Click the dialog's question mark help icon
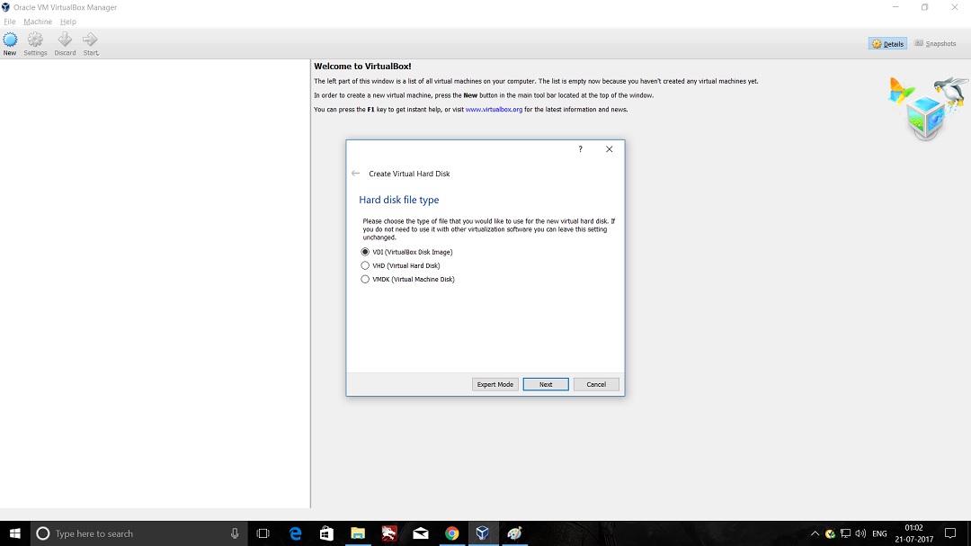971x546 pixels. (580, 149)
